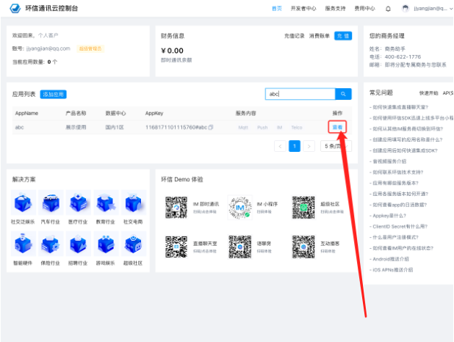
Task: Select the 医疗行业 solution icon
Action: point(78,203)
